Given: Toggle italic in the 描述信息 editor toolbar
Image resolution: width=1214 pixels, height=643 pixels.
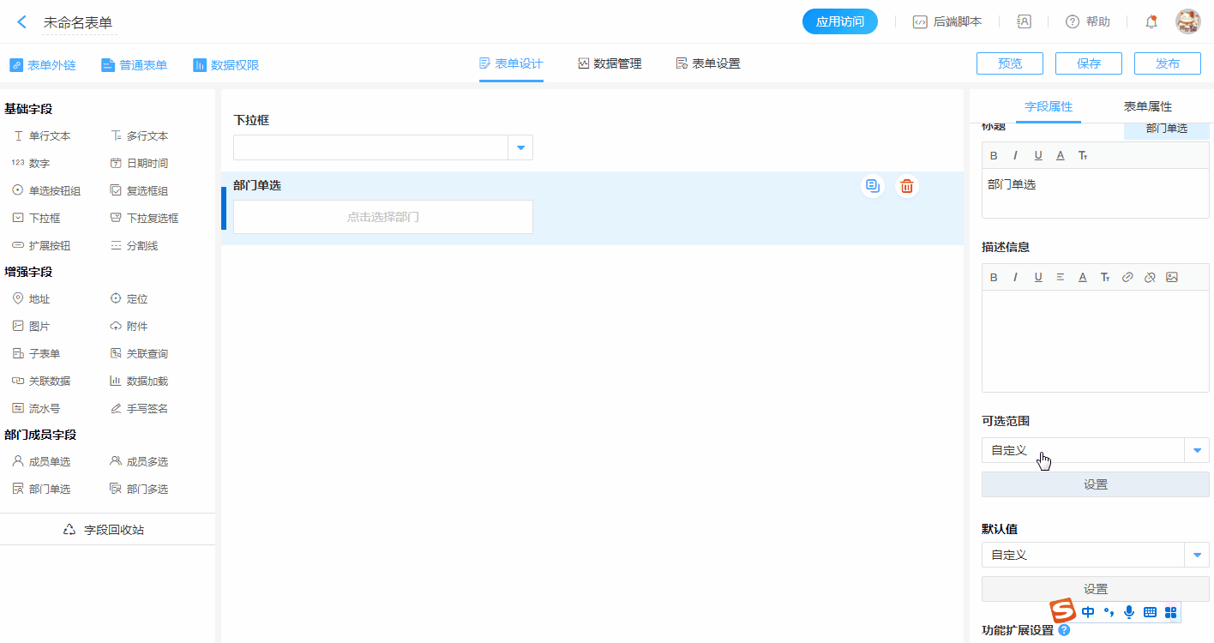Looking at the screenshot, I should [1016, 277].
